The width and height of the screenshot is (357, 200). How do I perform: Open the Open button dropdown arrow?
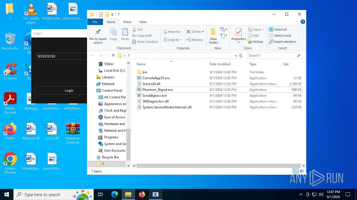tap(263, 29)
